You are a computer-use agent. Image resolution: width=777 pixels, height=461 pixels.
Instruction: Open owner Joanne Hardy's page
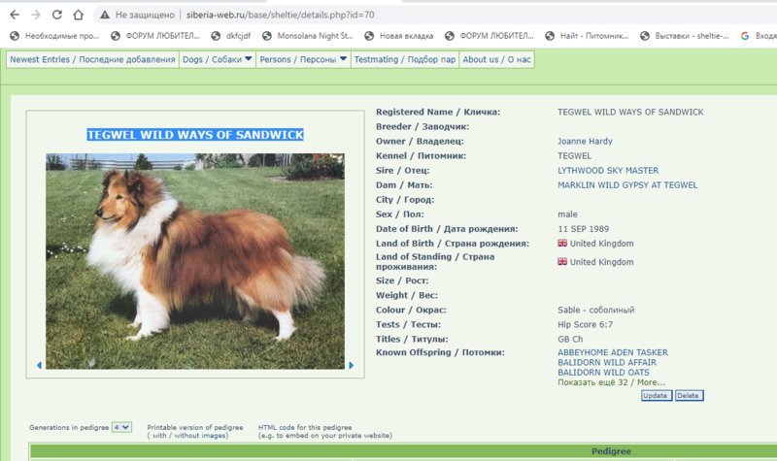coord(585,141)
